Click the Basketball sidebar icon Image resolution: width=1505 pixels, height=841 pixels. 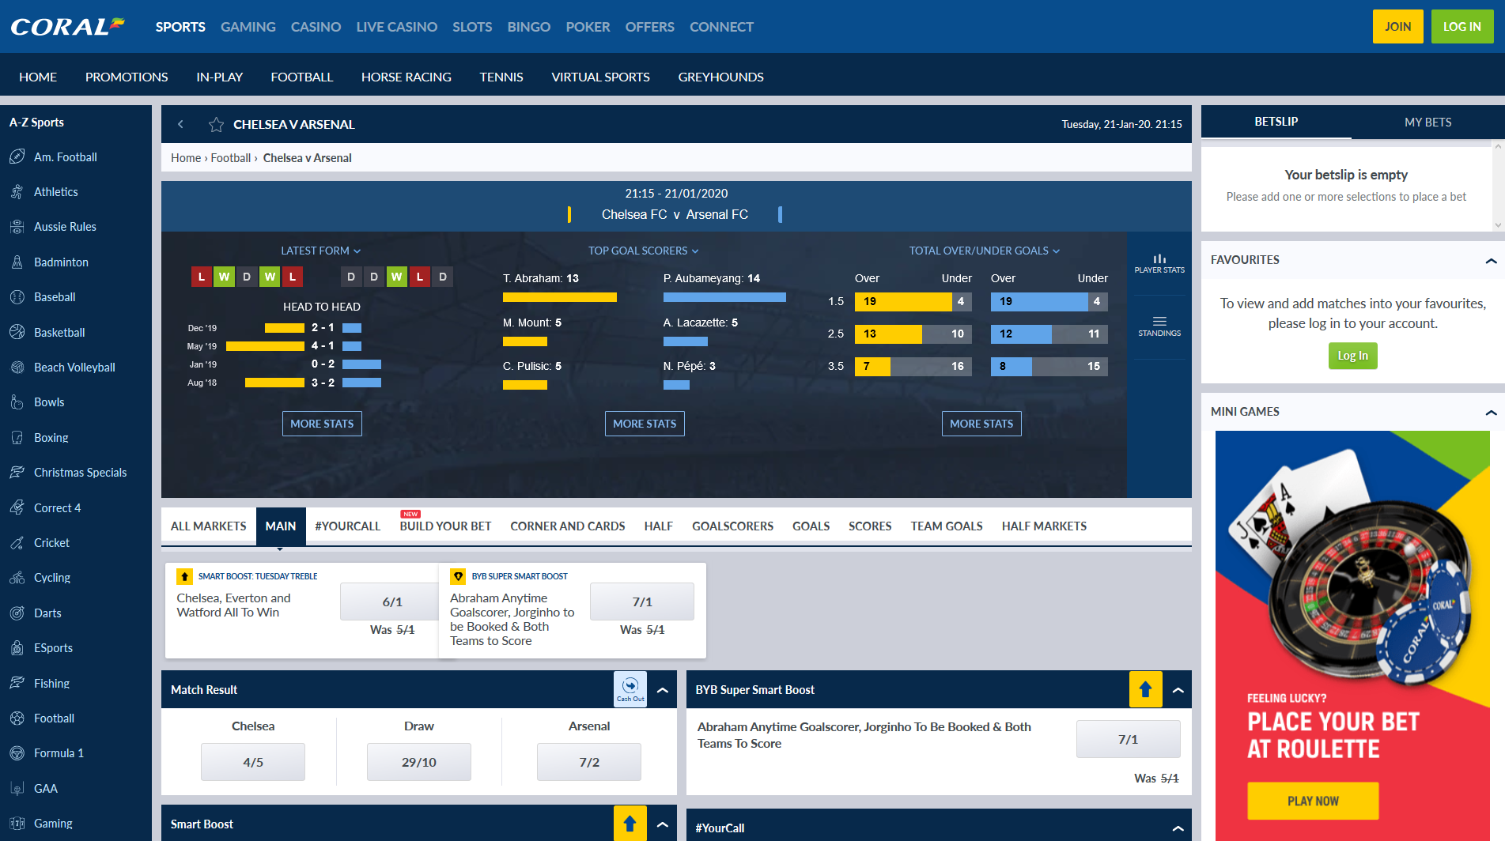tap(17, 332)
